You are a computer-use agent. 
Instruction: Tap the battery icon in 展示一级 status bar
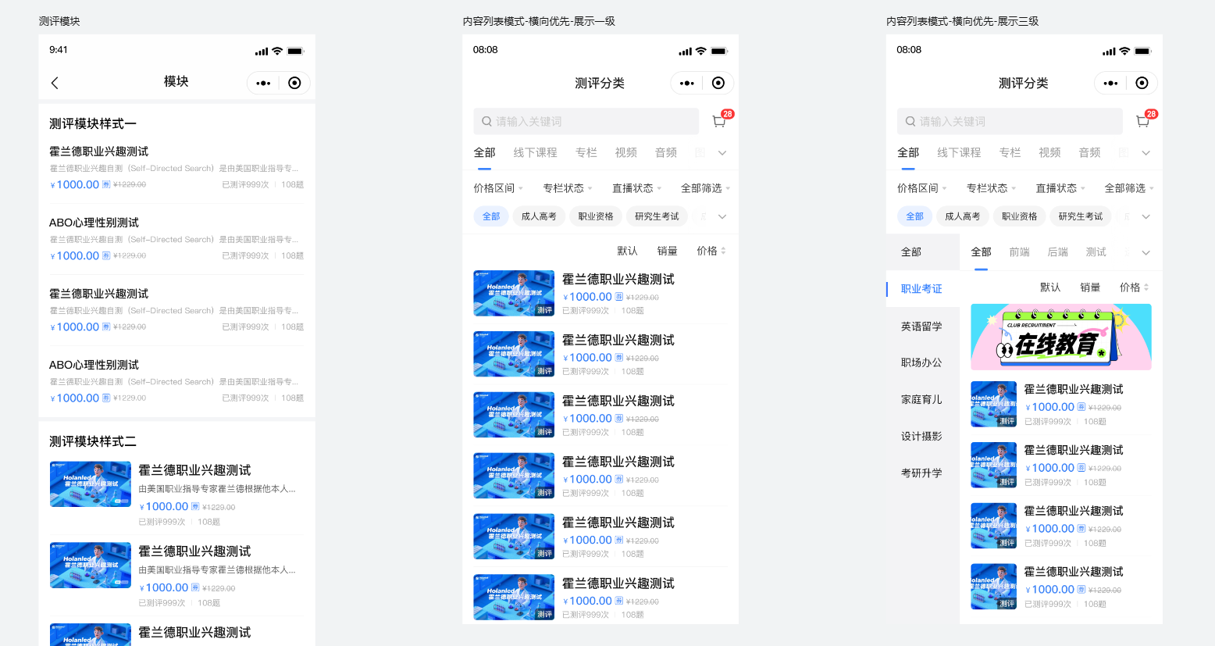click(x=720, y=52)
